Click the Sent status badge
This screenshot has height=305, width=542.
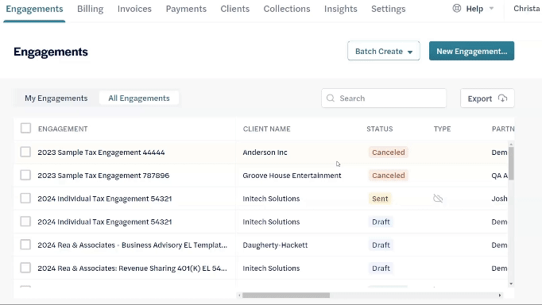pyautogui.click(x=380, y=199)
